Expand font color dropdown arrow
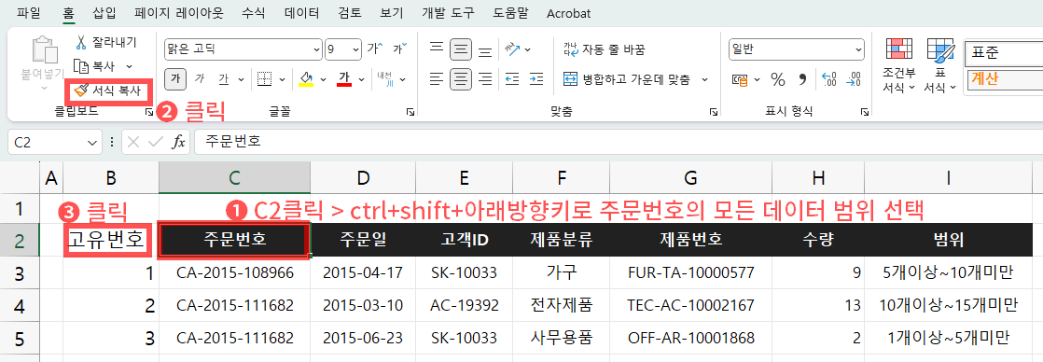The height and width of the screenshot is (362, 1043). 361,79
